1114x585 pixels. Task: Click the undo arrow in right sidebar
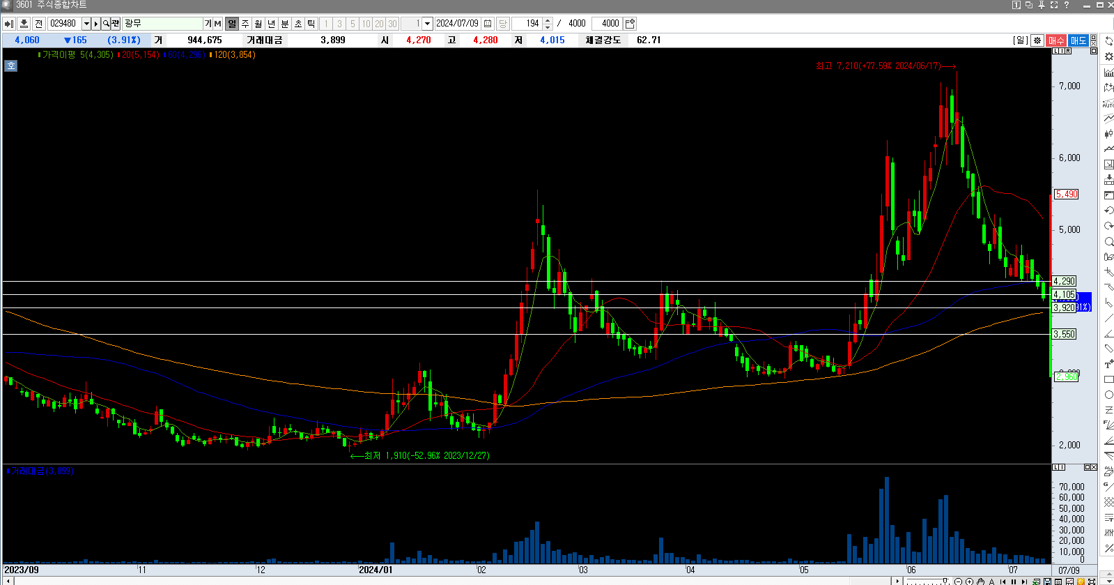pos(1108,211)
